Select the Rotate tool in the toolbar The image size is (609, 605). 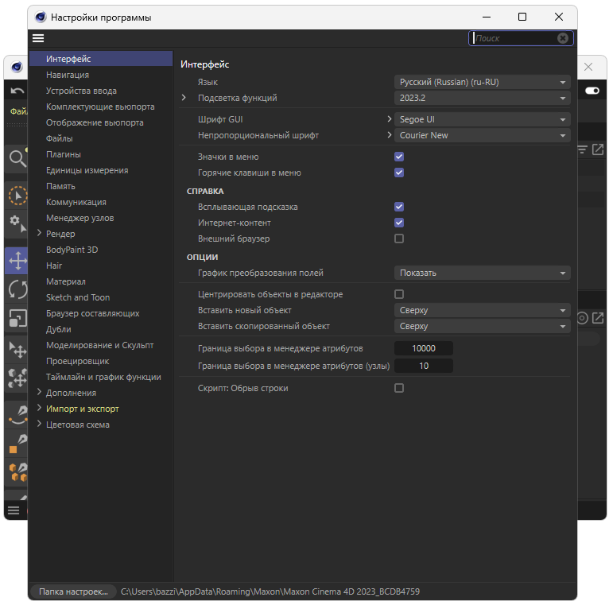coord(17,289)
